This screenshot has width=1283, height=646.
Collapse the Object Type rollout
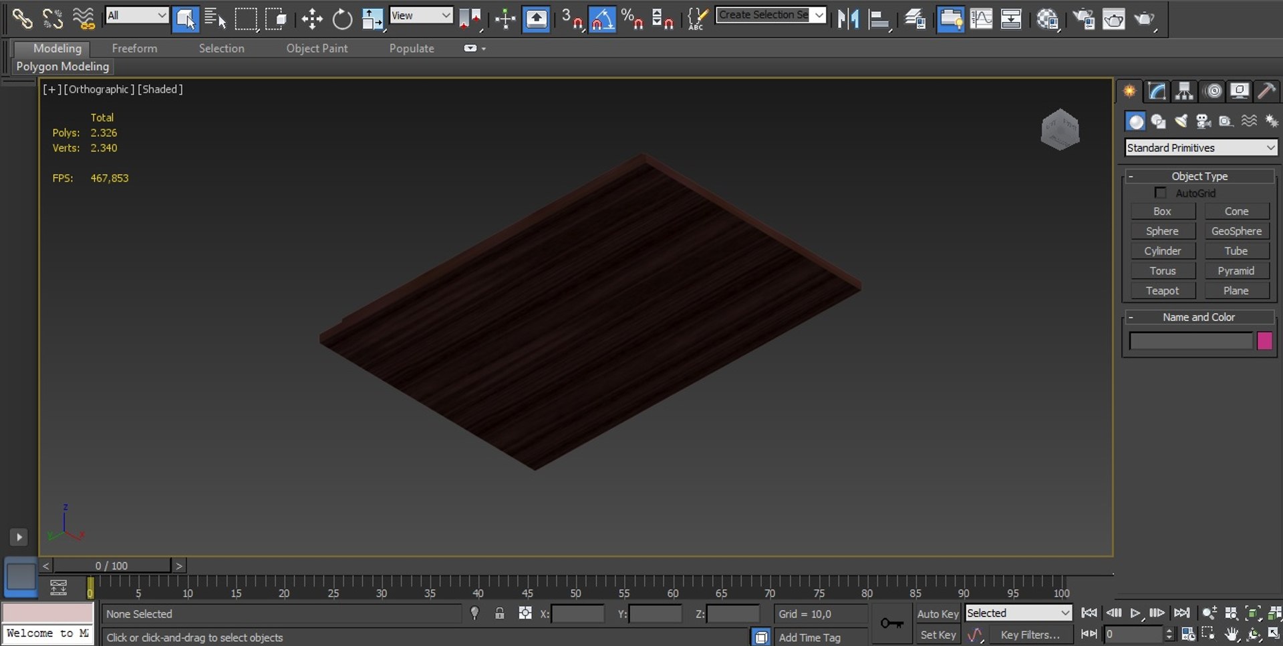coord(1199,176)
